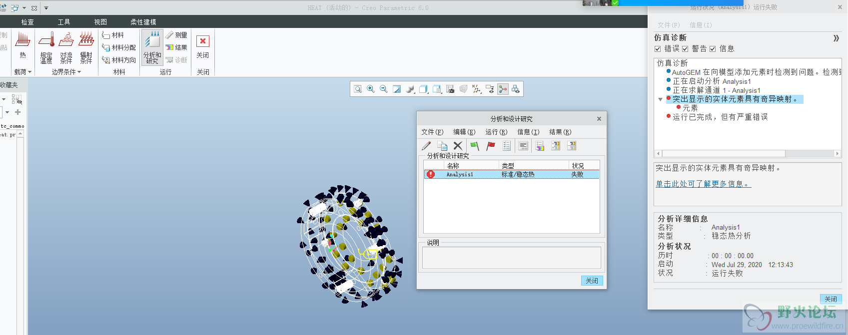The width and height of the screenshot is (848, 335).
Task: Open 信息(I) menu in analysis dialog
Action: [x=528, y=132]
